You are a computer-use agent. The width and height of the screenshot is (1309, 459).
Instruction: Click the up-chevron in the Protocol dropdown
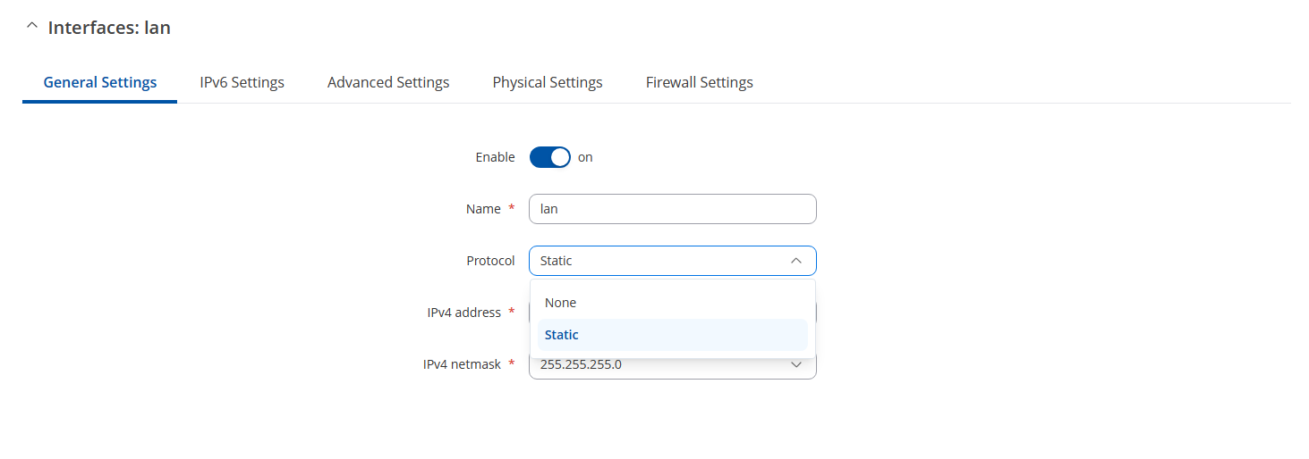point(796,261)
